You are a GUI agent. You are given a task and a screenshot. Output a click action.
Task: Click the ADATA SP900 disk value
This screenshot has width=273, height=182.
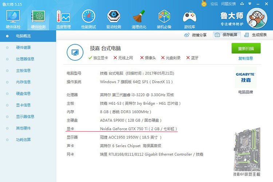click(x=131, y=120)
